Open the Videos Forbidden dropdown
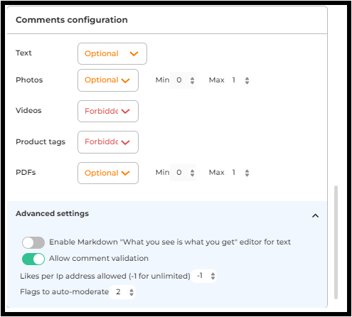 coord(108,111)
